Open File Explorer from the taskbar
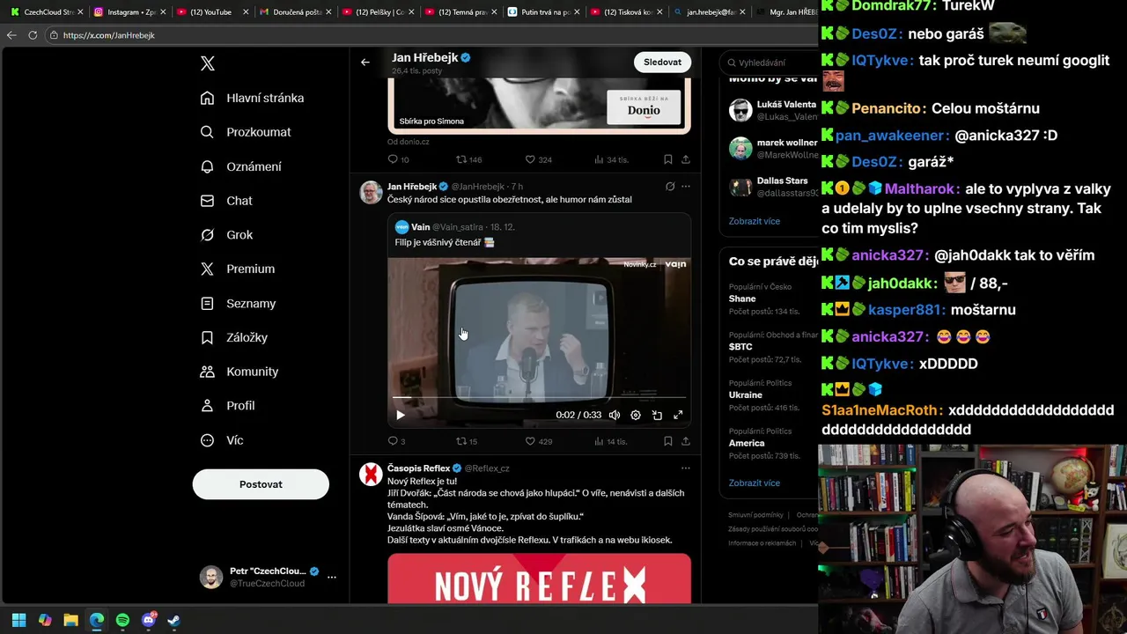The image size is (1127, 634). [x=70, y=620]
